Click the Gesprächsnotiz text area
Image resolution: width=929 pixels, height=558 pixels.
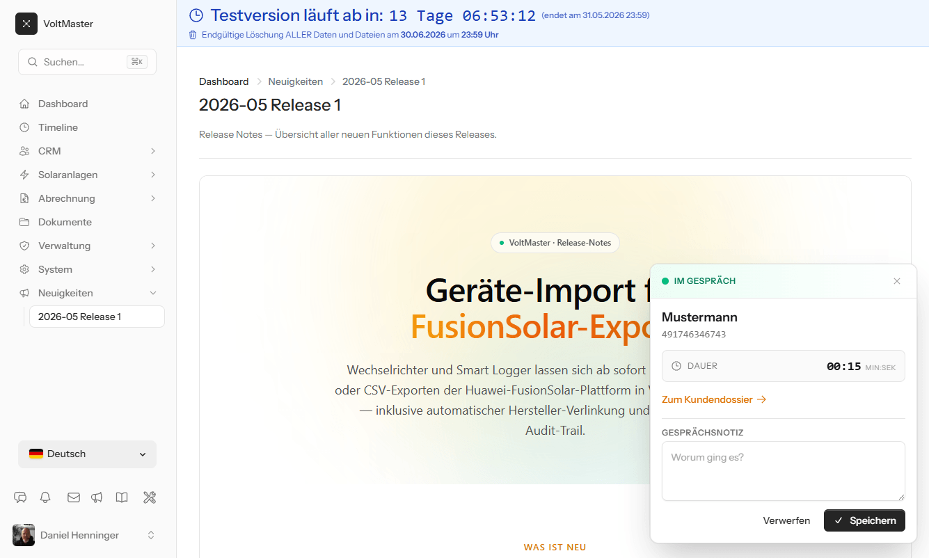tap(784, 471)
